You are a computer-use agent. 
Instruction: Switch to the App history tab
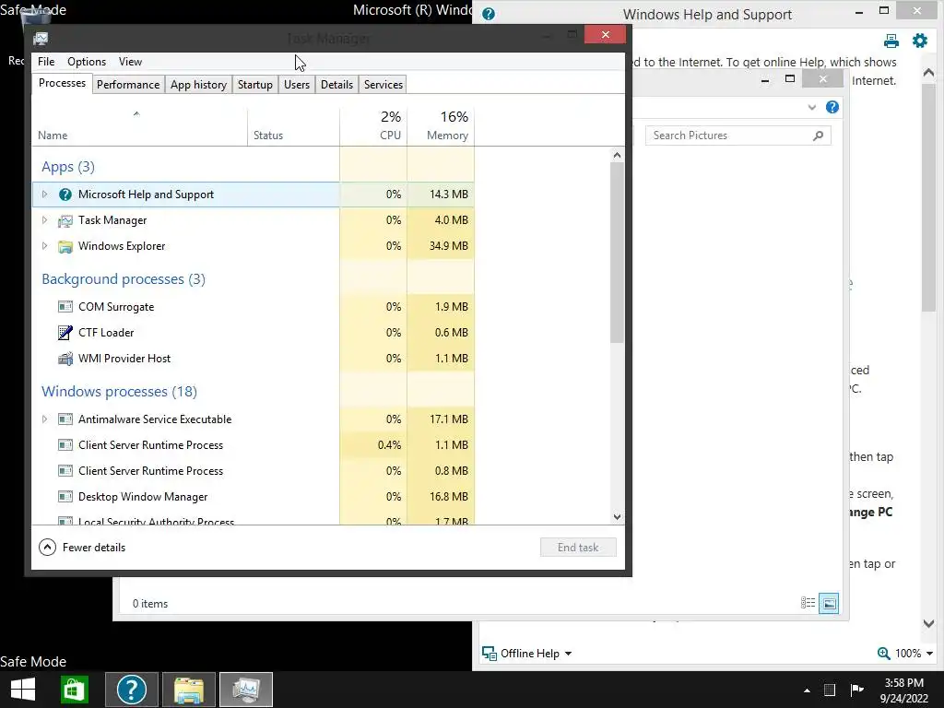coord(199,84)
